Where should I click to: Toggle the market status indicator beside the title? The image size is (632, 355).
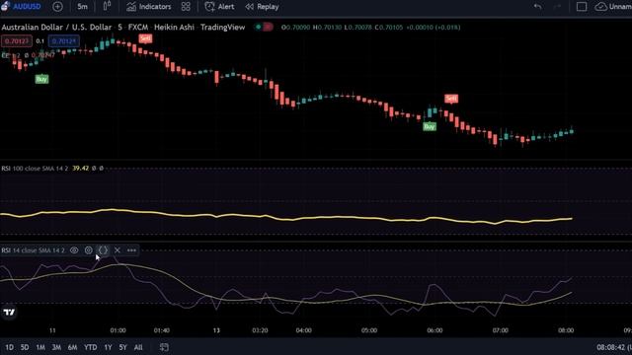tap(264, 27)
